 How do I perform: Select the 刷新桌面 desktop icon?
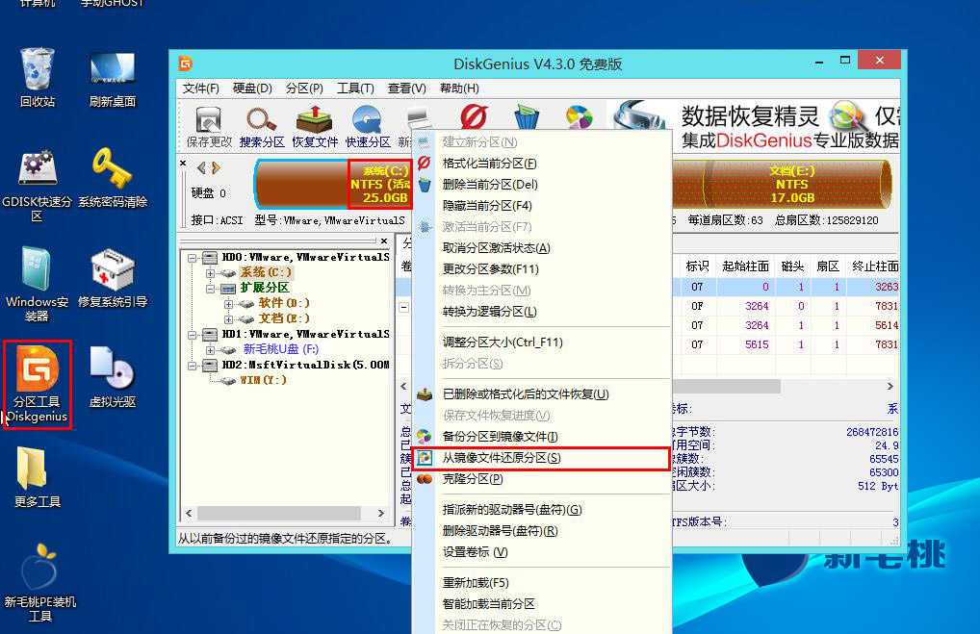(113, 78)
